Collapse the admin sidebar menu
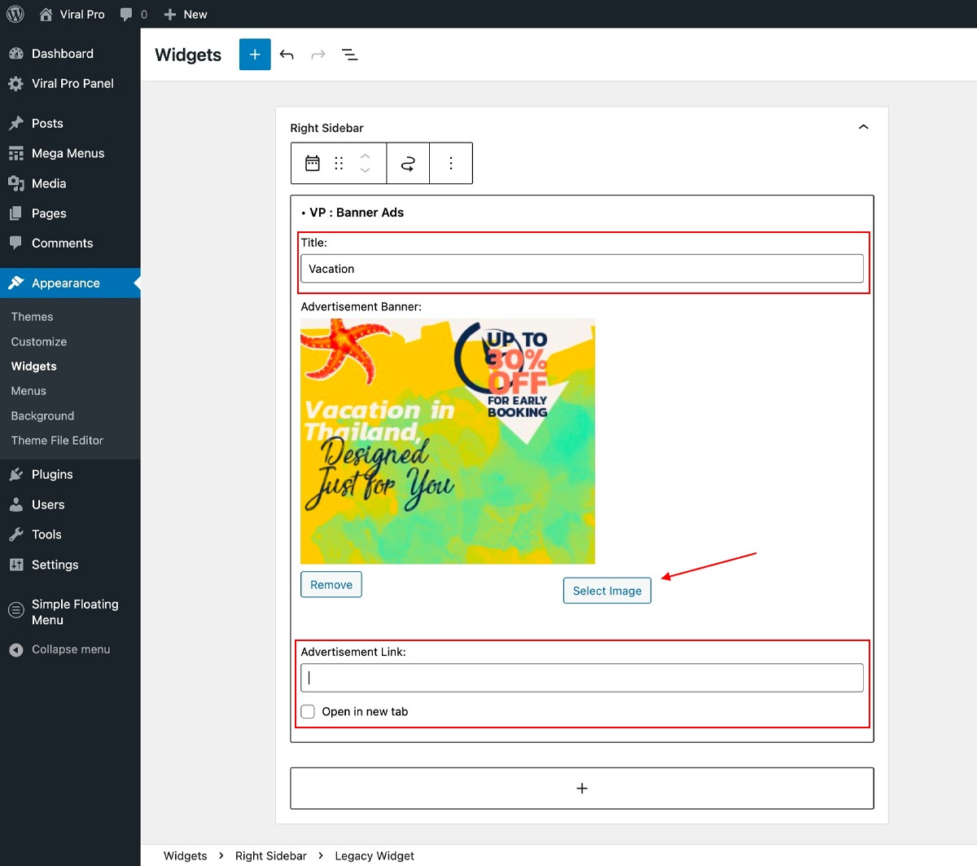This screenshot has width=977, height=866. pyautogui.click(x=70, y=650)
